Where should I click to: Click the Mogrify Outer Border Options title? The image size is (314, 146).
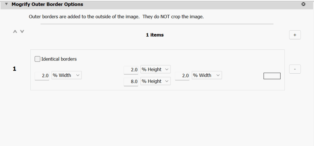click(47, 5)
